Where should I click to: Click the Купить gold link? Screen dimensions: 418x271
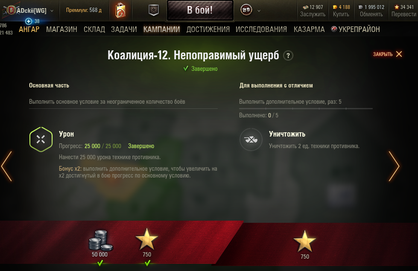tap(341, 14)
